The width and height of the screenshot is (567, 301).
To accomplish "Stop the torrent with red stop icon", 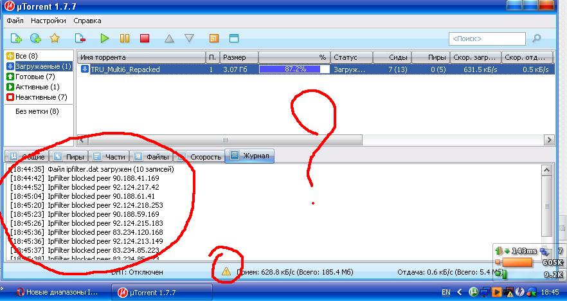I will point(145,39).
